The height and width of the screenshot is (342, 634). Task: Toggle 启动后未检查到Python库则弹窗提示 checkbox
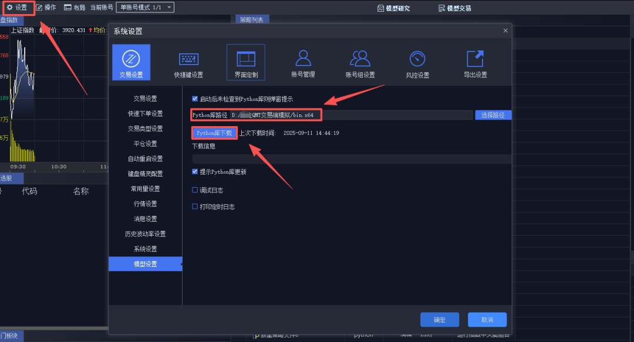click(x=195, y=99)
